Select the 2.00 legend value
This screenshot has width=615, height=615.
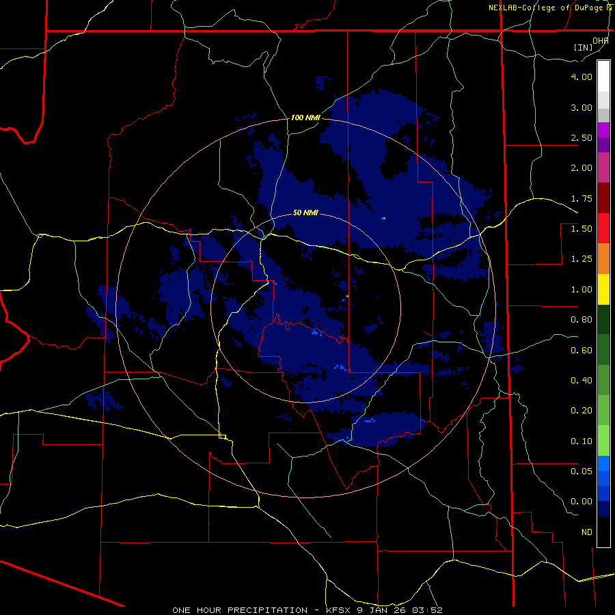click(582, 168)
